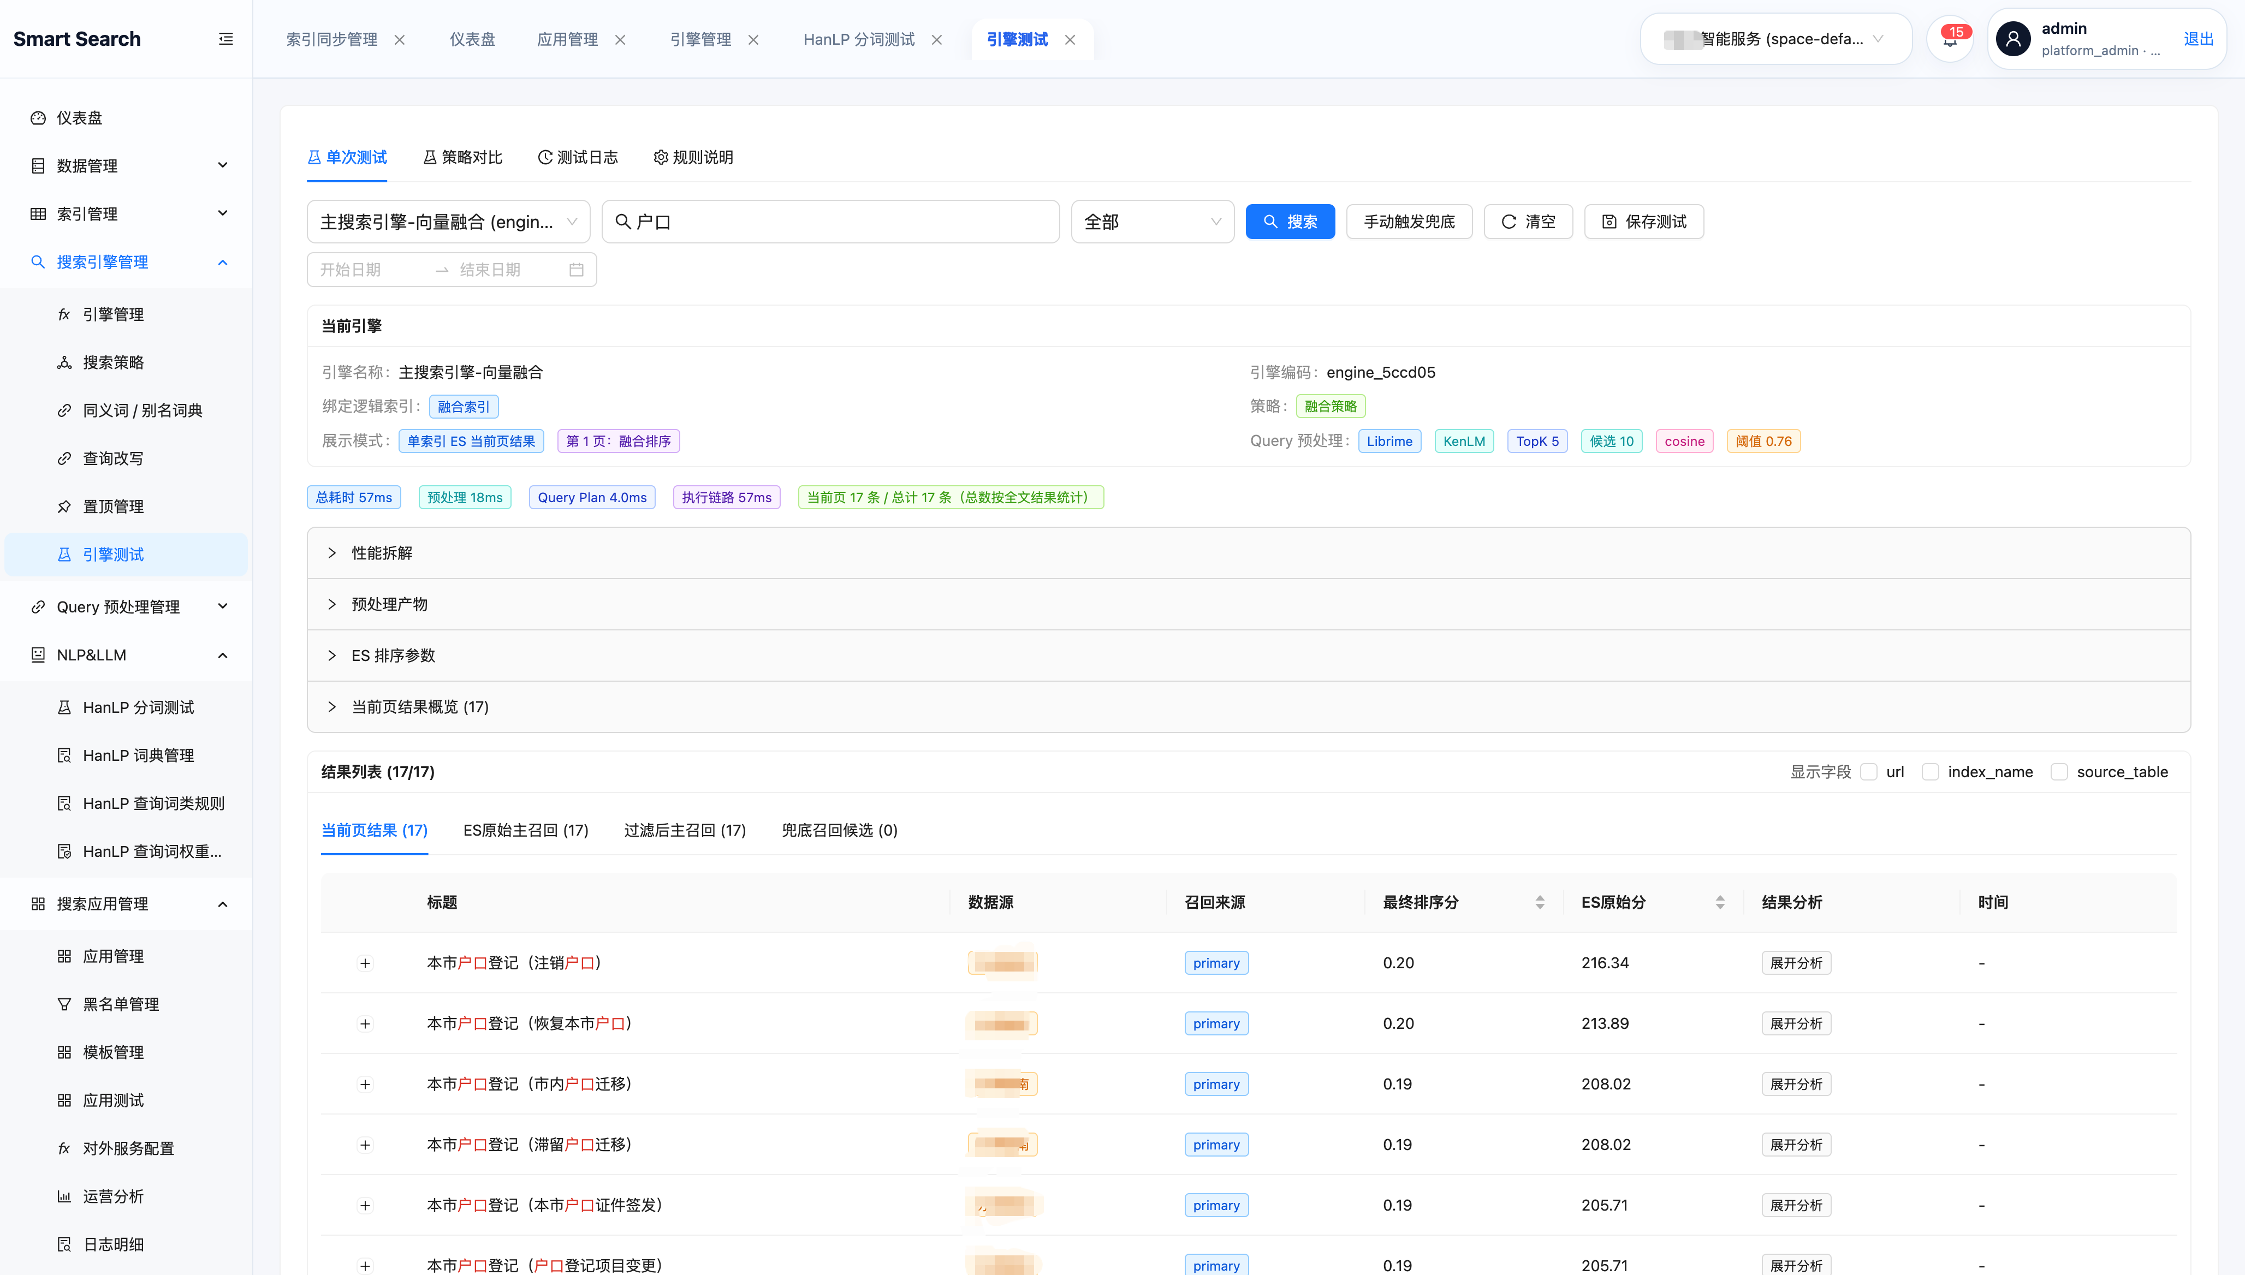Viewport: 2245px width, 1275px height.
Task: Click the 保存测试 button
Action: coord(1643,223)
